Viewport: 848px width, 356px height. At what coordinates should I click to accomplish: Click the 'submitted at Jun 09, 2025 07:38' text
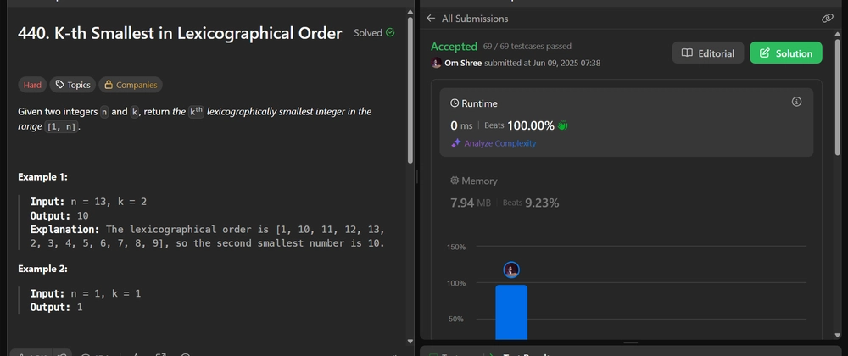[x=542, y=63]
